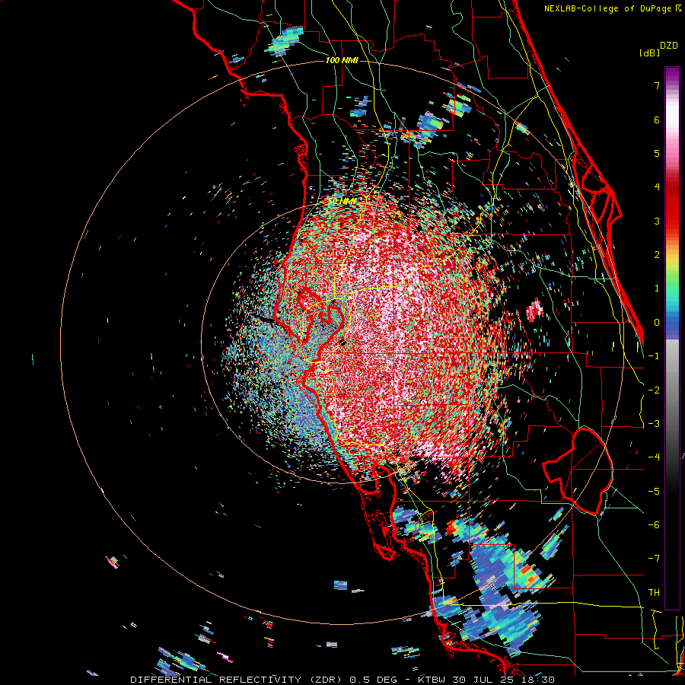
Task: Pick the gray -2 dB band on color bar
Action: coord(672,390)
